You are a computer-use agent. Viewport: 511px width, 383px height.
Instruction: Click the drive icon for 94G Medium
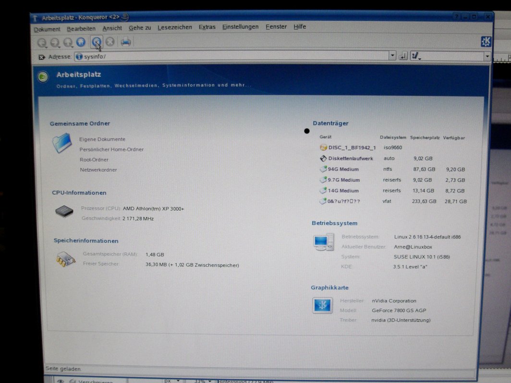pyautogui.click(x=323, y=169)
